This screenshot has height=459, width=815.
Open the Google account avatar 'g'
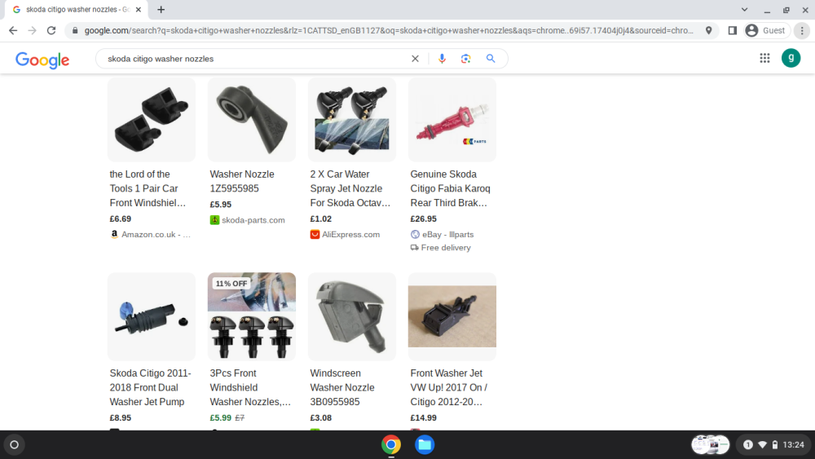click(791, 58)
